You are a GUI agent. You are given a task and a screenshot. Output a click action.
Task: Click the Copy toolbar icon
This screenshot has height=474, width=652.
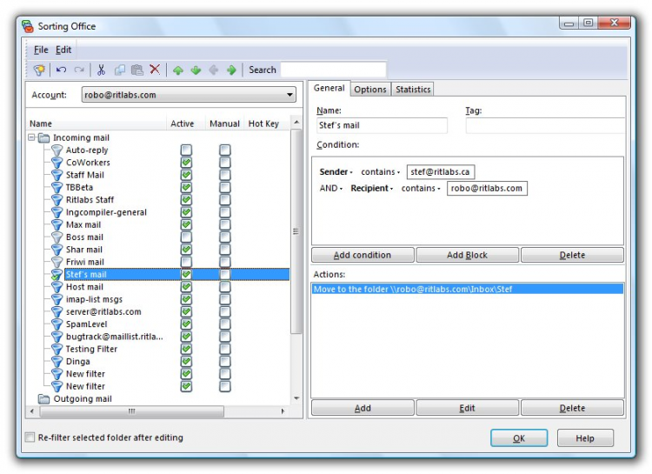pos(120,70)
